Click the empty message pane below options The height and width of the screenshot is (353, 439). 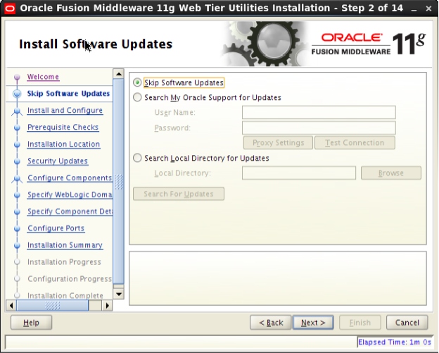point(278,278)
